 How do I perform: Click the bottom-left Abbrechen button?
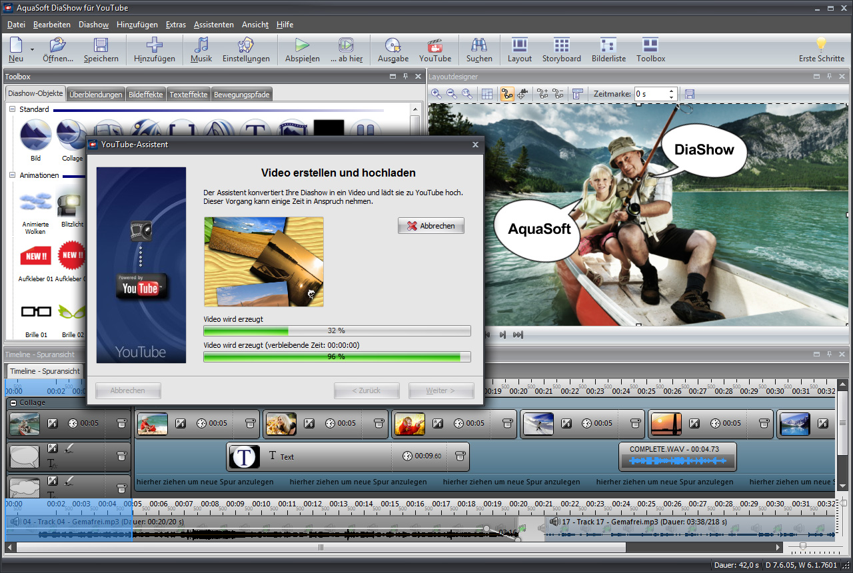(x=128, y=390)
